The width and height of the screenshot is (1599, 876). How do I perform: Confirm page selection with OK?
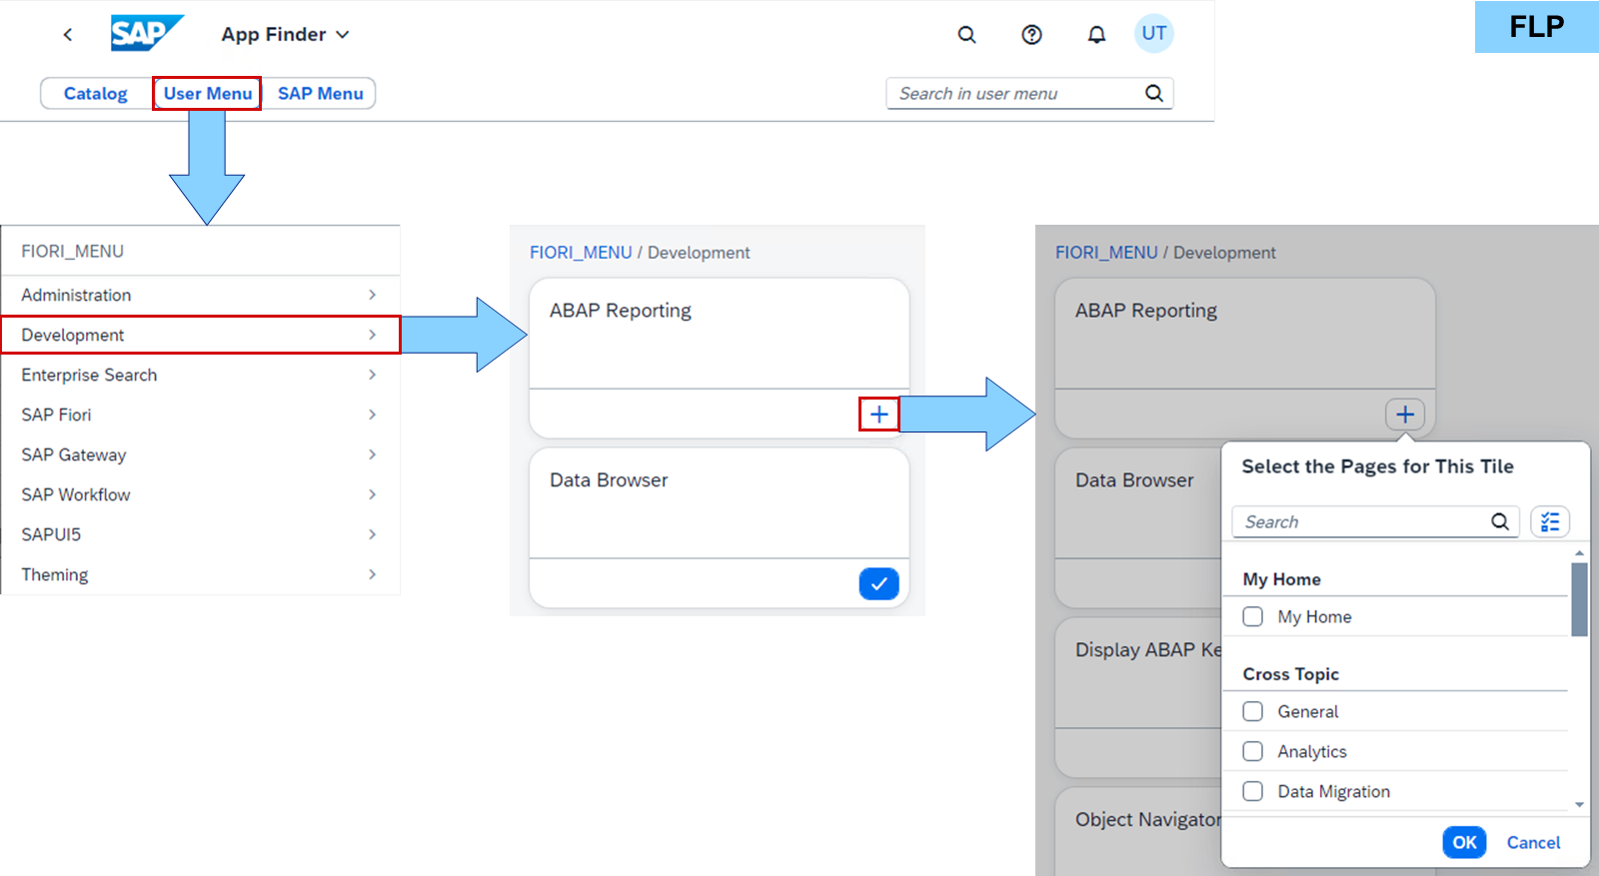pos(1464,842)
